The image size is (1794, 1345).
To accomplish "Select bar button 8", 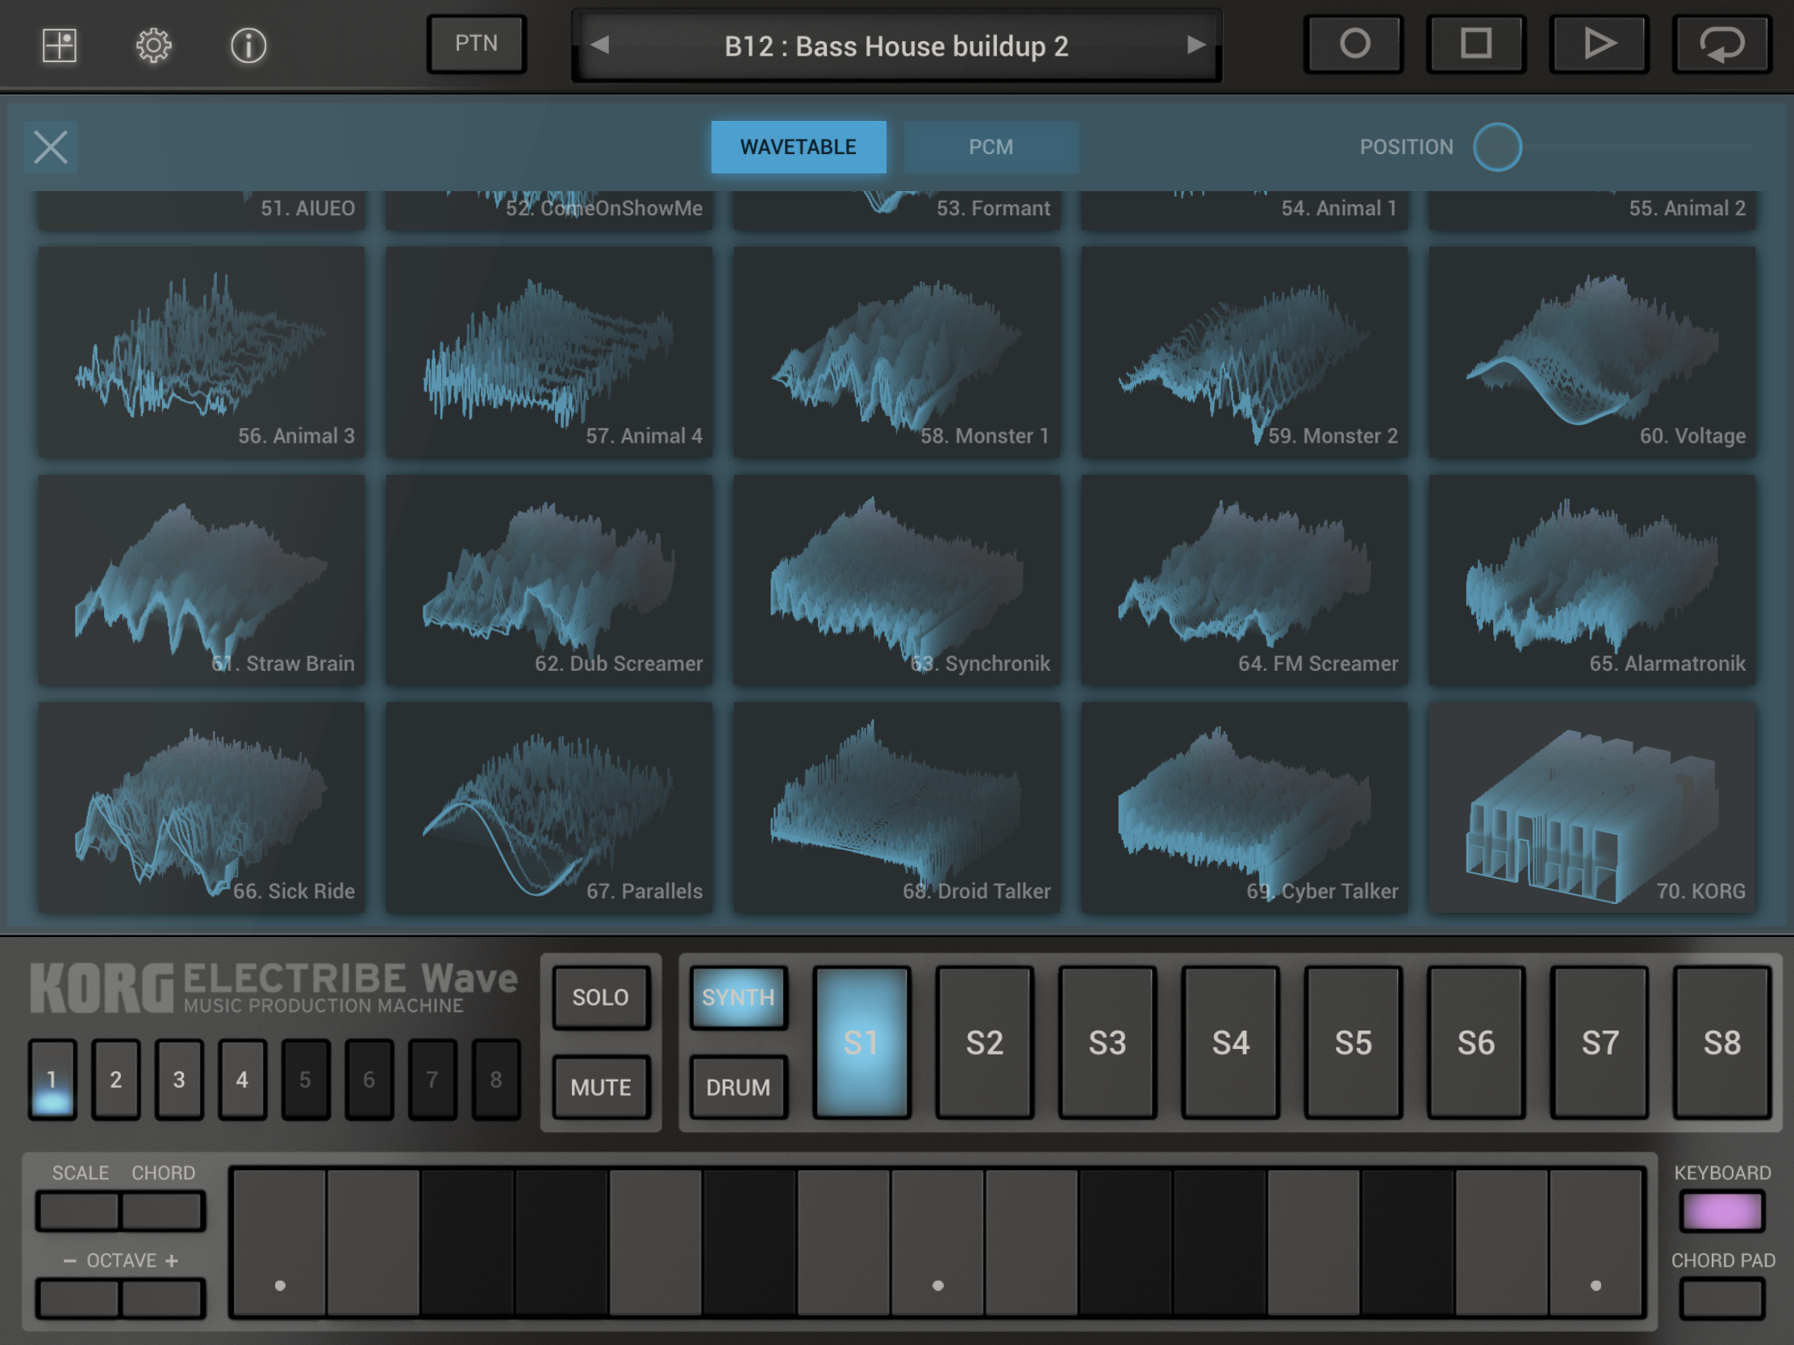I will (x=495, y=1080).
